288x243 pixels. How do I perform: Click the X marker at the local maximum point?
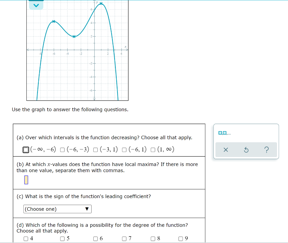tap(101, 4)
